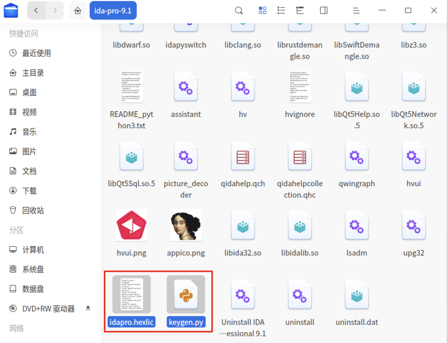
Task: Switch to icon grid view
Action: point(262,10)
